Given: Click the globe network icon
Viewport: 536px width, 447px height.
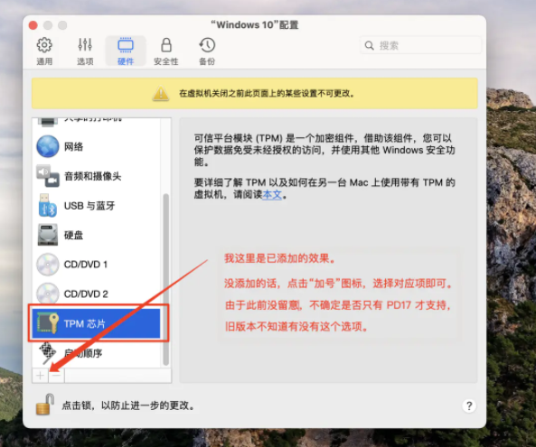Looking at the screenshot, I should [48, 146].
